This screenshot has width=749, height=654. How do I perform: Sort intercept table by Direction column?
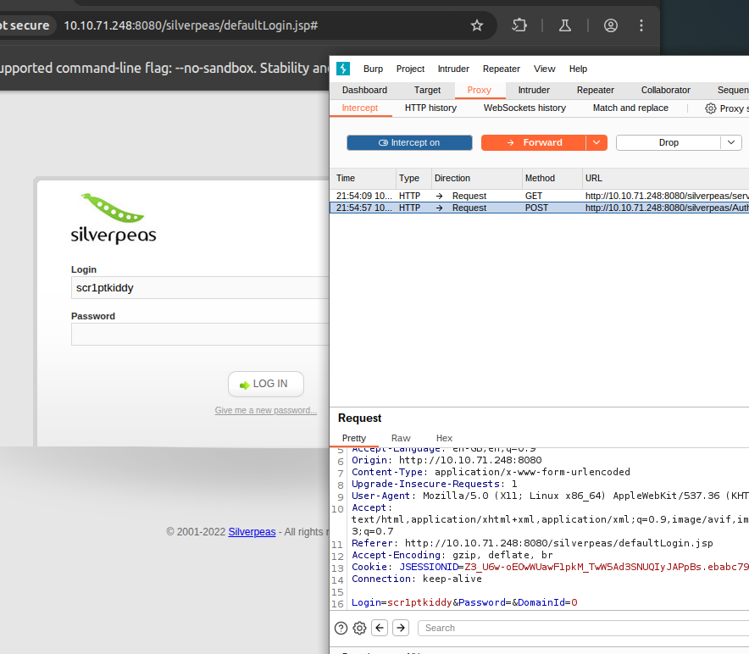477,178
